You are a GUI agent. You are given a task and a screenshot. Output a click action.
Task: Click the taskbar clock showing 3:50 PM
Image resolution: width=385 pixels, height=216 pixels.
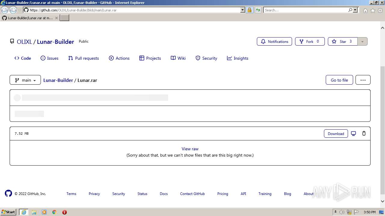(369, 212)
